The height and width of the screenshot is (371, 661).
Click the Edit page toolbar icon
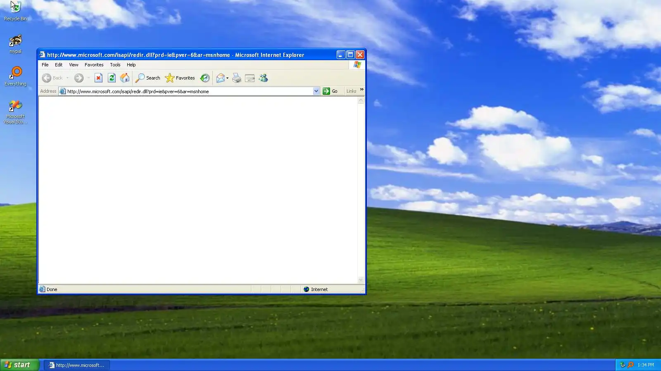(250, 78)
